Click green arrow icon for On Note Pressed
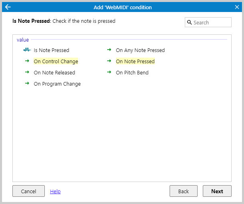This screenshot has height=204, width=244. pyautogui.click(x=109, y=61)
